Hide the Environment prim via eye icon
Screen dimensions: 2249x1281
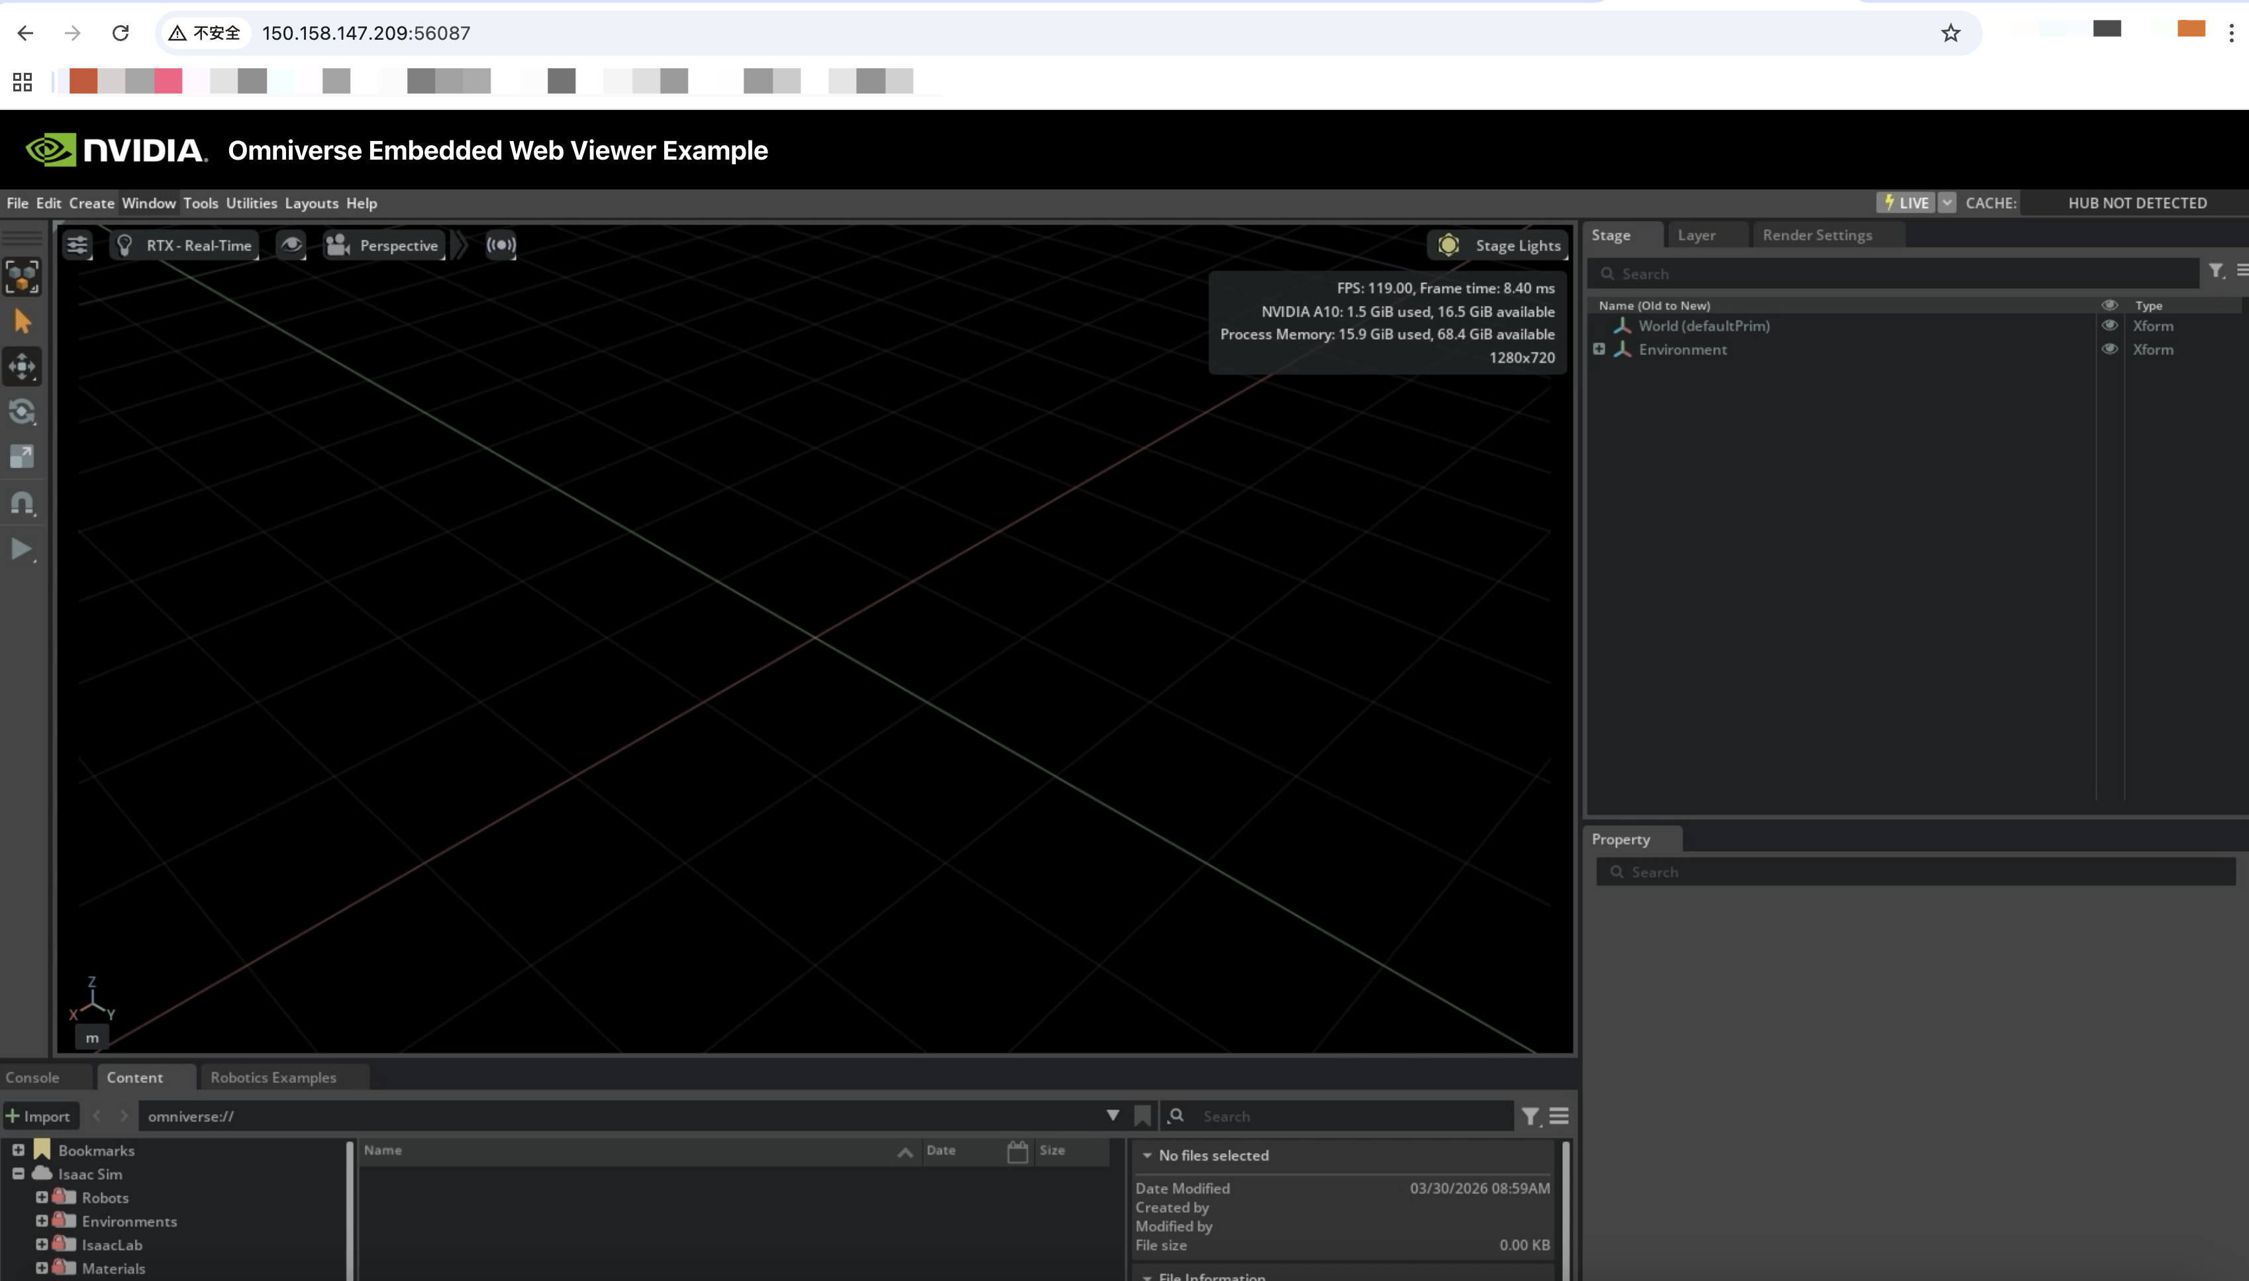(x=2109, y=349)
